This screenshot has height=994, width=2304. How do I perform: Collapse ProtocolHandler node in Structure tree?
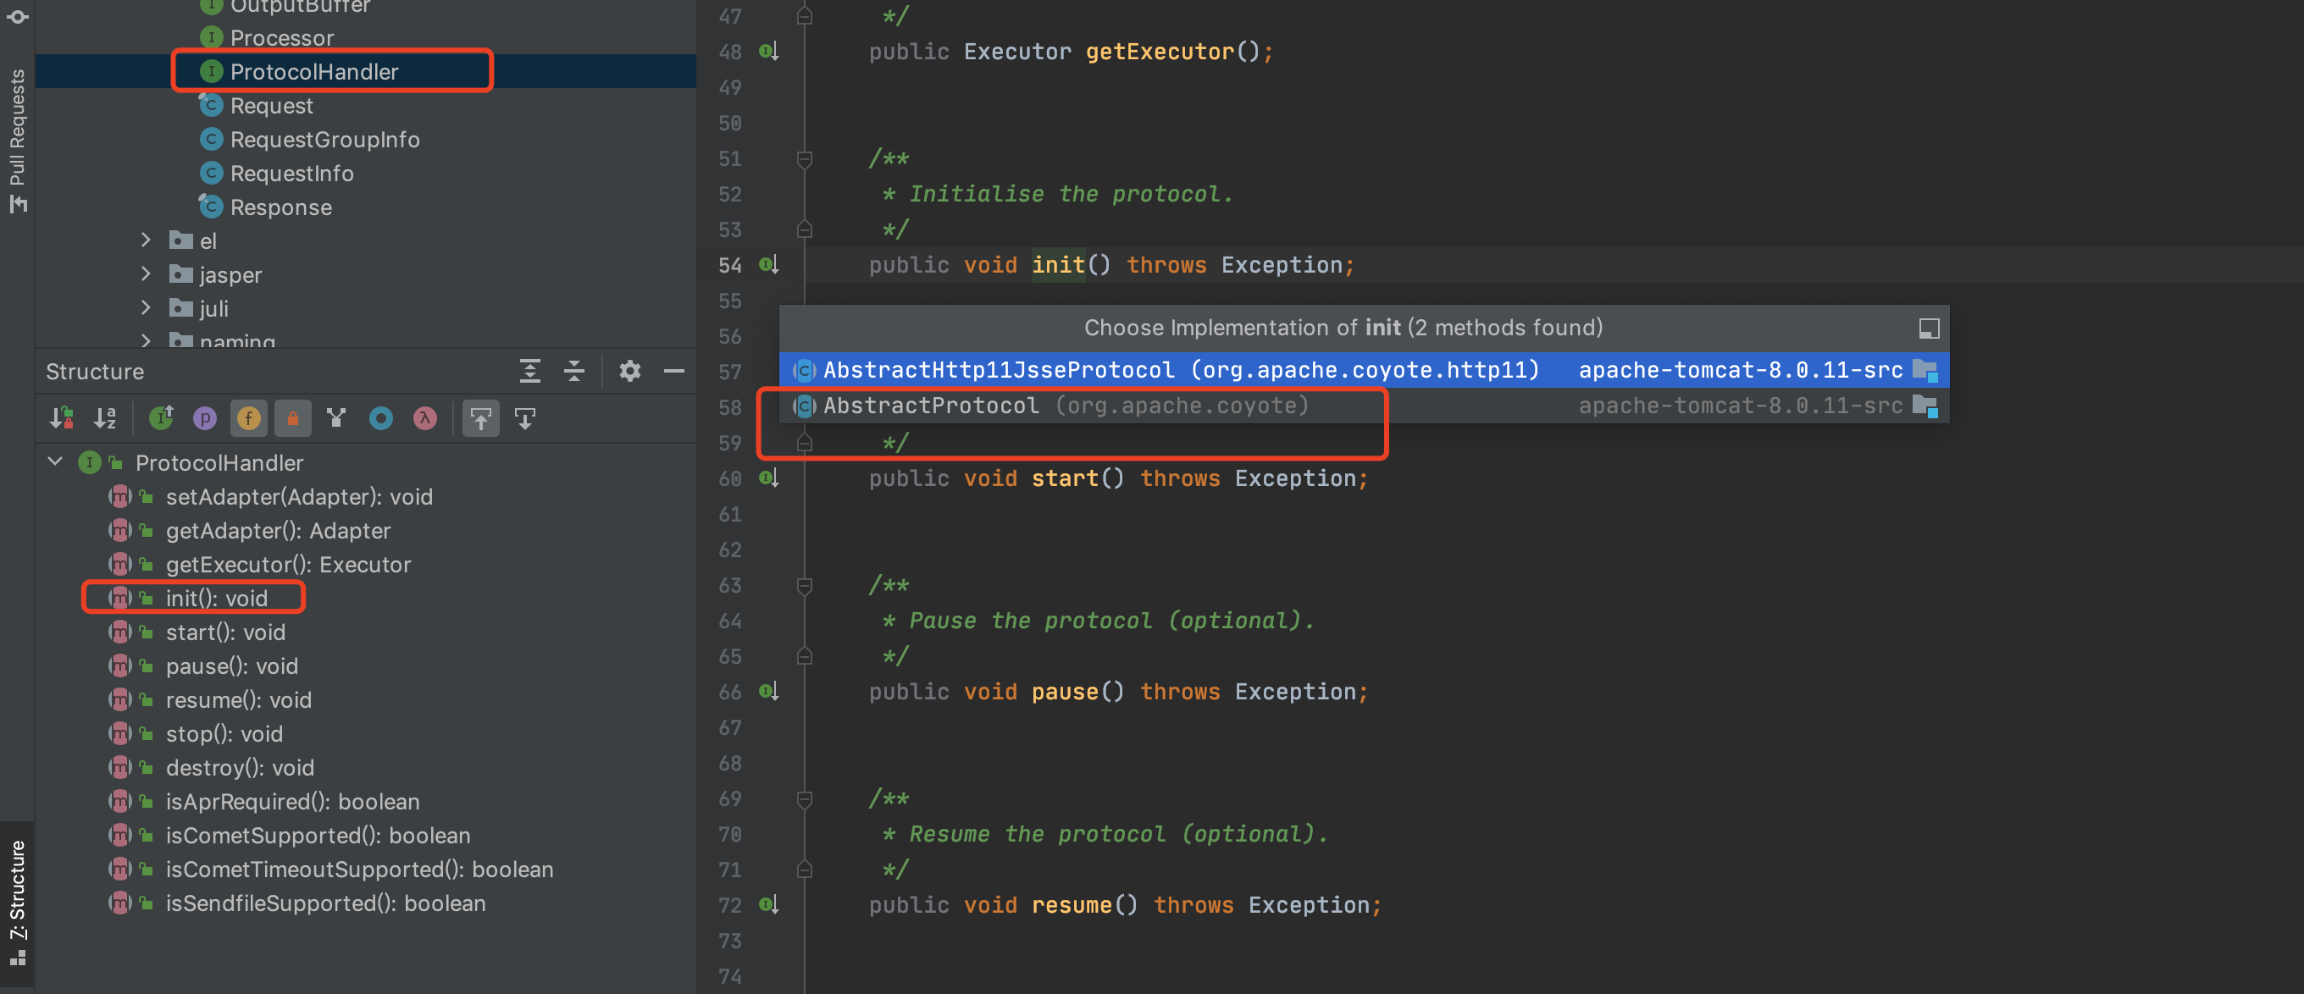click(x=55, y=462)
